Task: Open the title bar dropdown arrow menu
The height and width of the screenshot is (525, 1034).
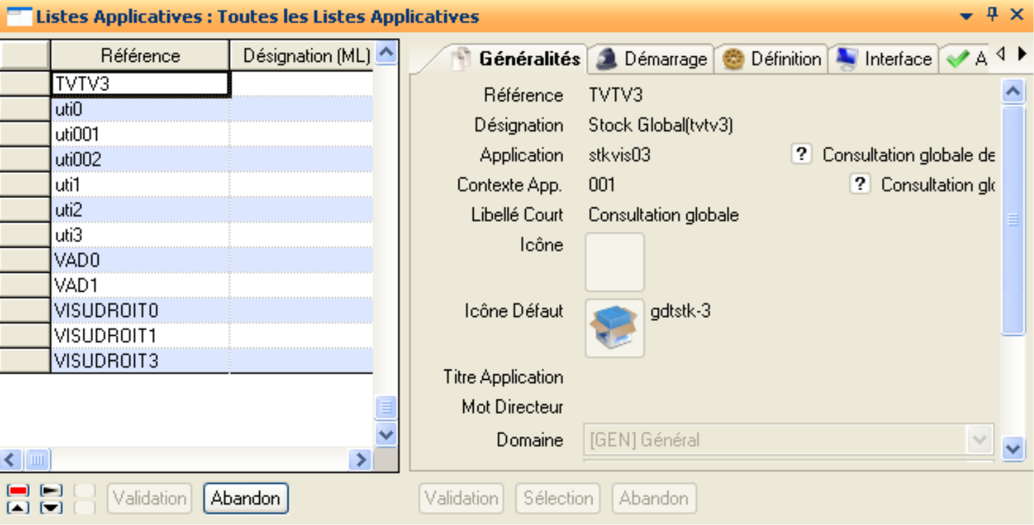Action: click(967, 16)
